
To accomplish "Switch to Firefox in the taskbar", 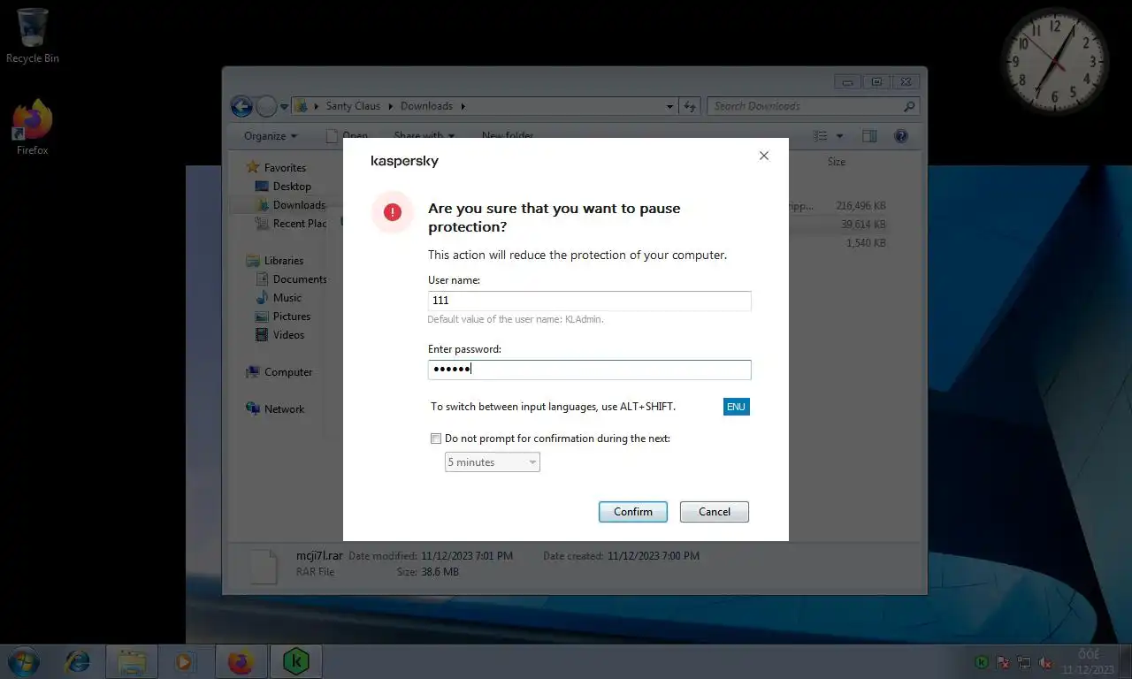I will (x=240, y=661).
